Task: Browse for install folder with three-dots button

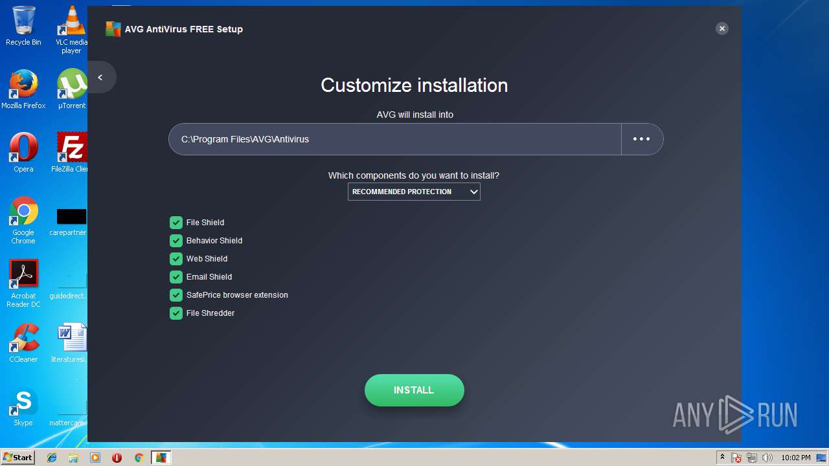Action: click(x=642, y=139)
